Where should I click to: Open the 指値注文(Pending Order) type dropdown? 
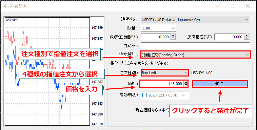point(195,55)
